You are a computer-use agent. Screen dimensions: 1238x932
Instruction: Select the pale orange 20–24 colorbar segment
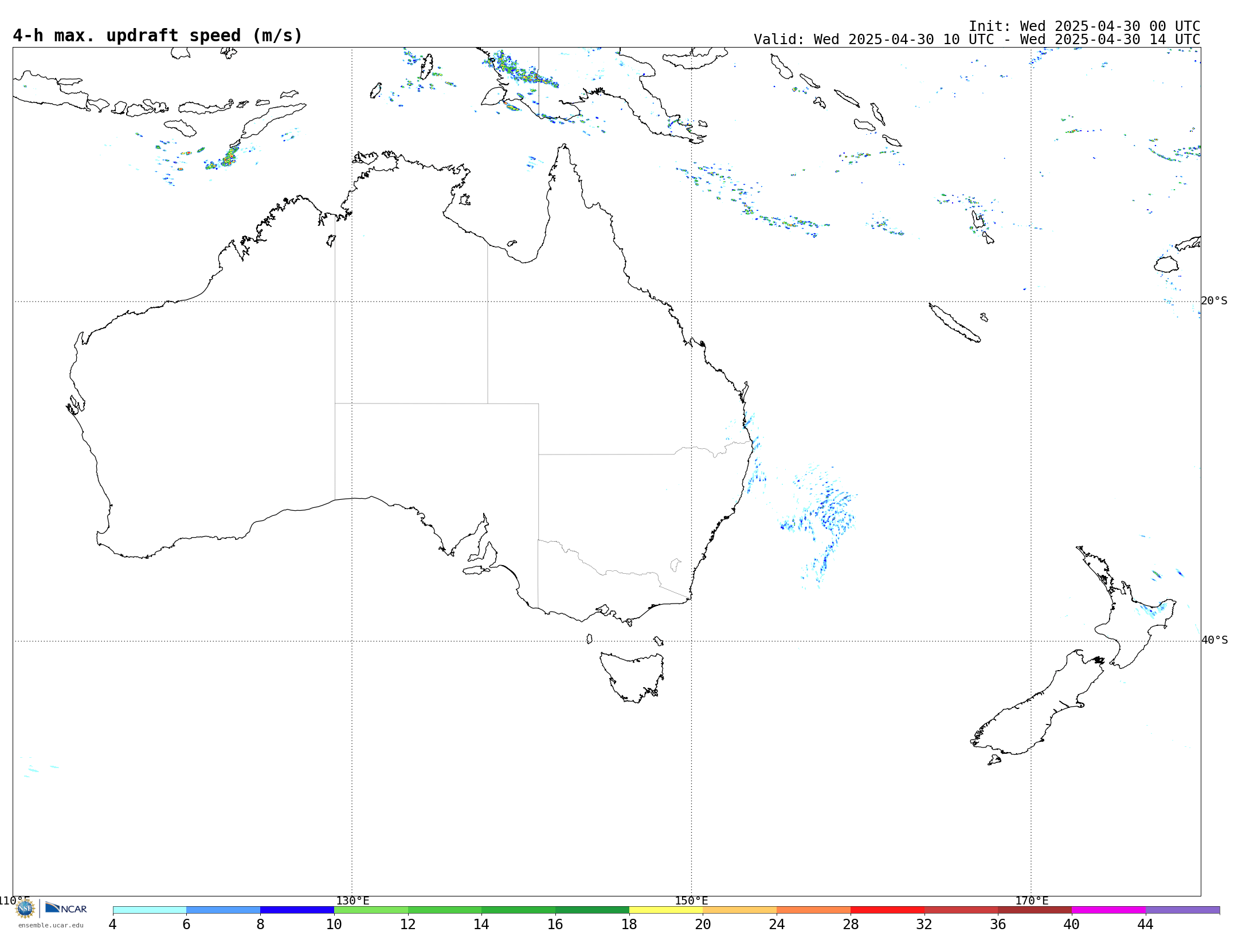click(740, 910)
